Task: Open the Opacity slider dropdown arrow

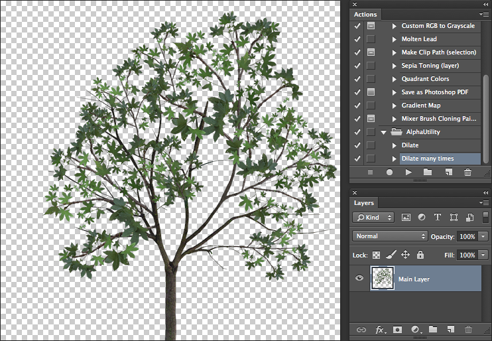Action: (x=483, y=236)
